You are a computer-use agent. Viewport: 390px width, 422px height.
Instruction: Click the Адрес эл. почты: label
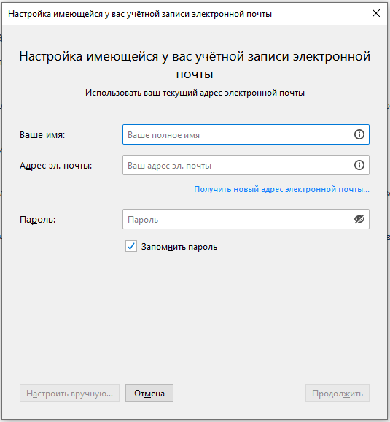55,166
